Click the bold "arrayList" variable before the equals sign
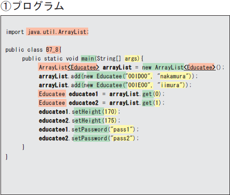 (117, 67)
